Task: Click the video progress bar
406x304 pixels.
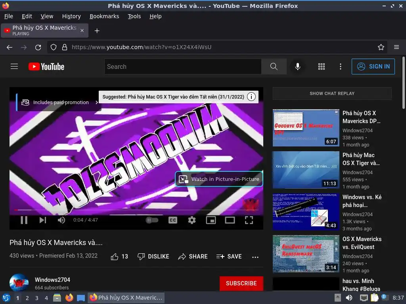Action: pos(136,210)
